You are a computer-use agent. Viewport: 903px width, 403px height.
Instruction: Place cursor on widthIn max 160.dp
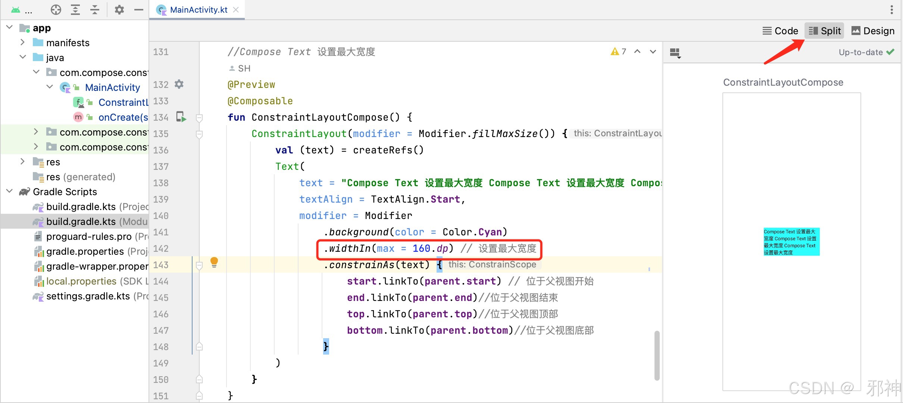388,248
